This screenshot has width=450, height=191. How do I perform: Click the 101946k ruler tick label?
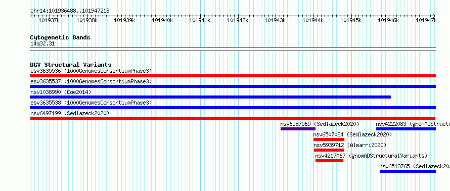click(x=389, y=20)
